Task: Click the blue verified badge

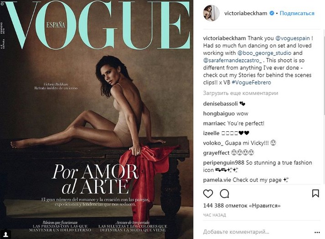Action: [x=272, y=13]
